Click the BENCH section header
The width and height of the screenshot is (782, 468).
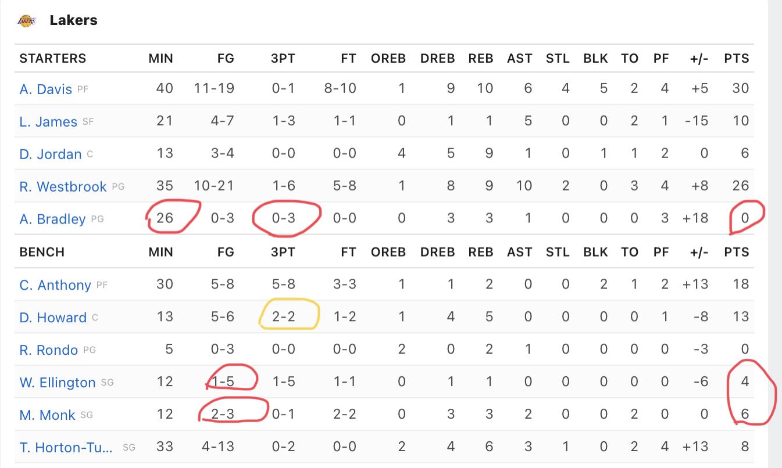[x=42, y=251]
